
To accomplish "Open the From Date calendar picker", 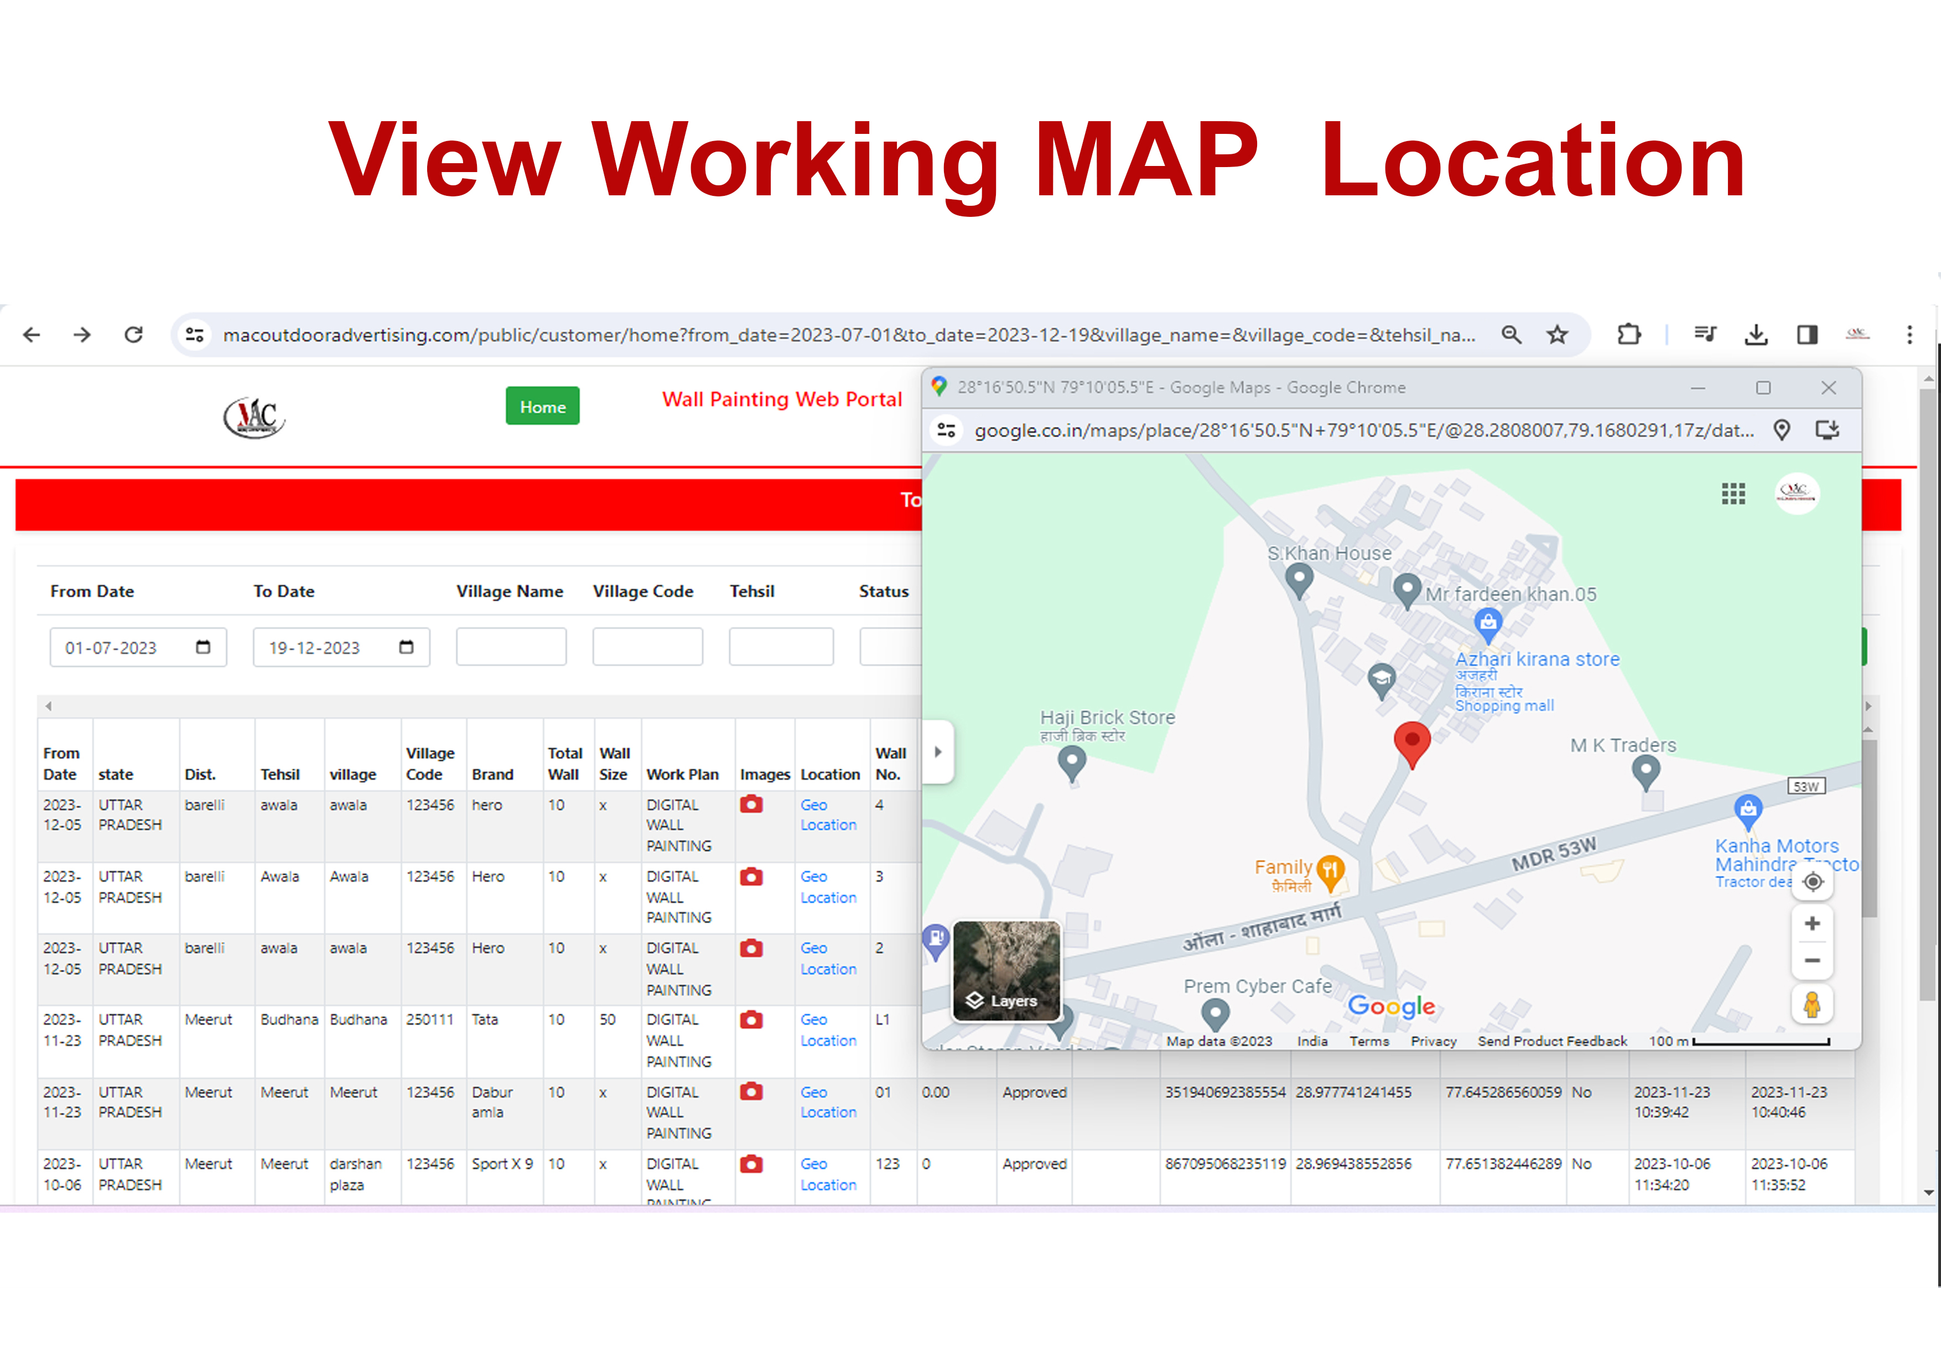I will tap(203, 647).
